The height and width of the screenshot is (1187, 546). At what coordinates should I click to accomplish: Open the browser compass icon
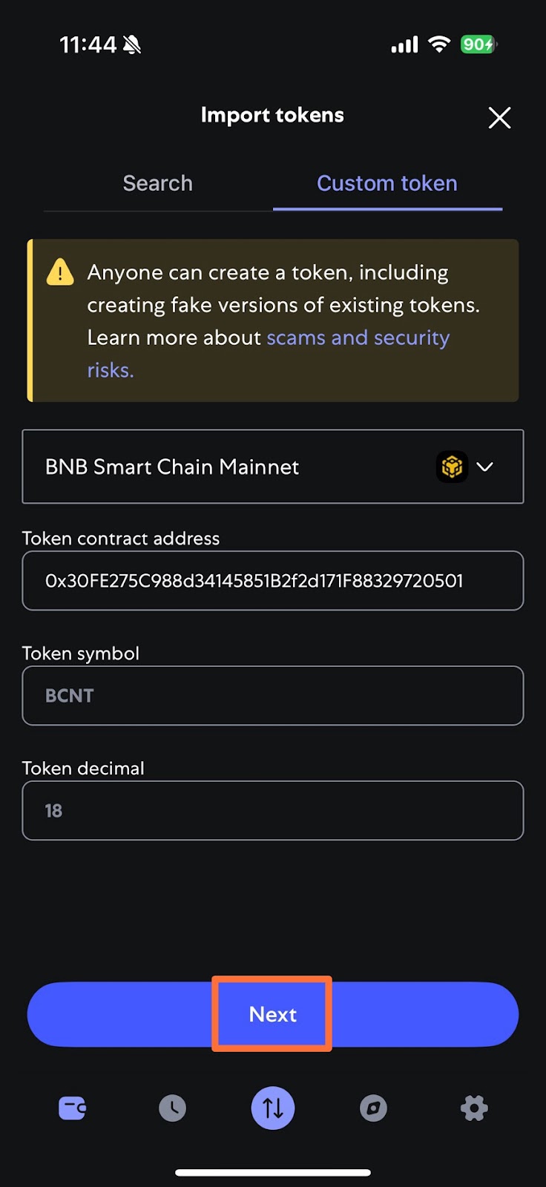point(373,1108)
